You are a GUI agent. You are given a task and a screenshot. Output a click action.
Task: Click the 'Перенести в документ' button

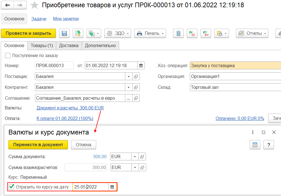pyautogui.click(x=38, y=145)
